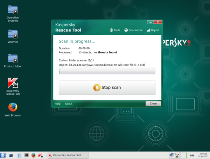The height and width of the screenshot is (159, 210).
Task: Click the blank tray area before en
Action: point(183,155)
